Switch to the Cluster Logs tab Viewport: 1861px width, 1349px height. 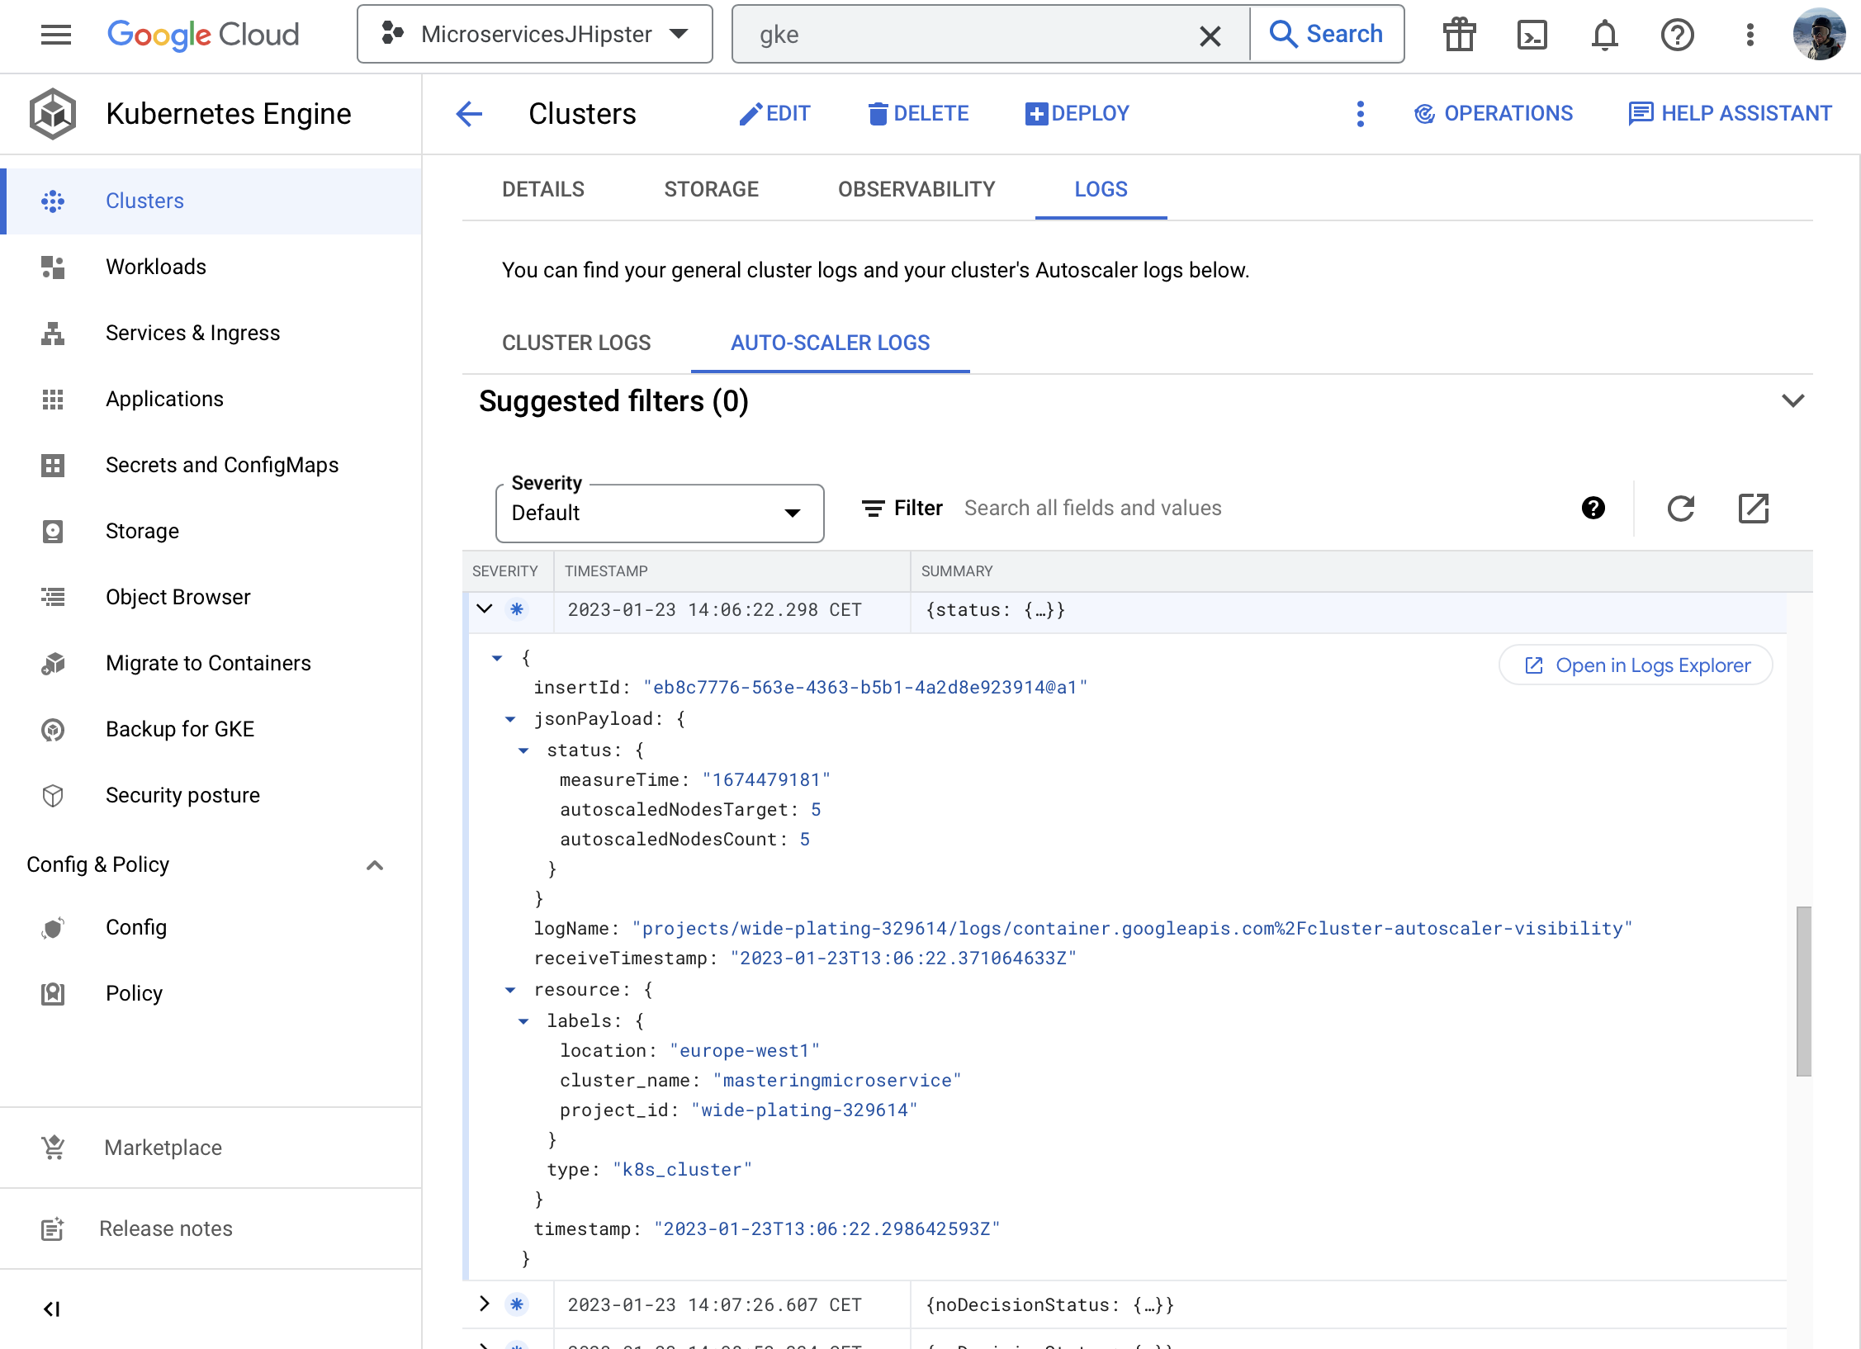click(576, 343)
